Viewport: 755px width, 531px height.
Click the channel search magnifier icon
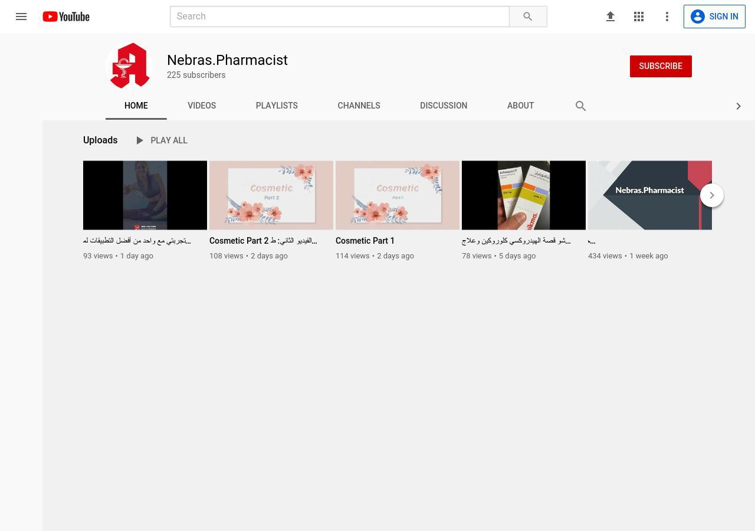tap(580, 106)
